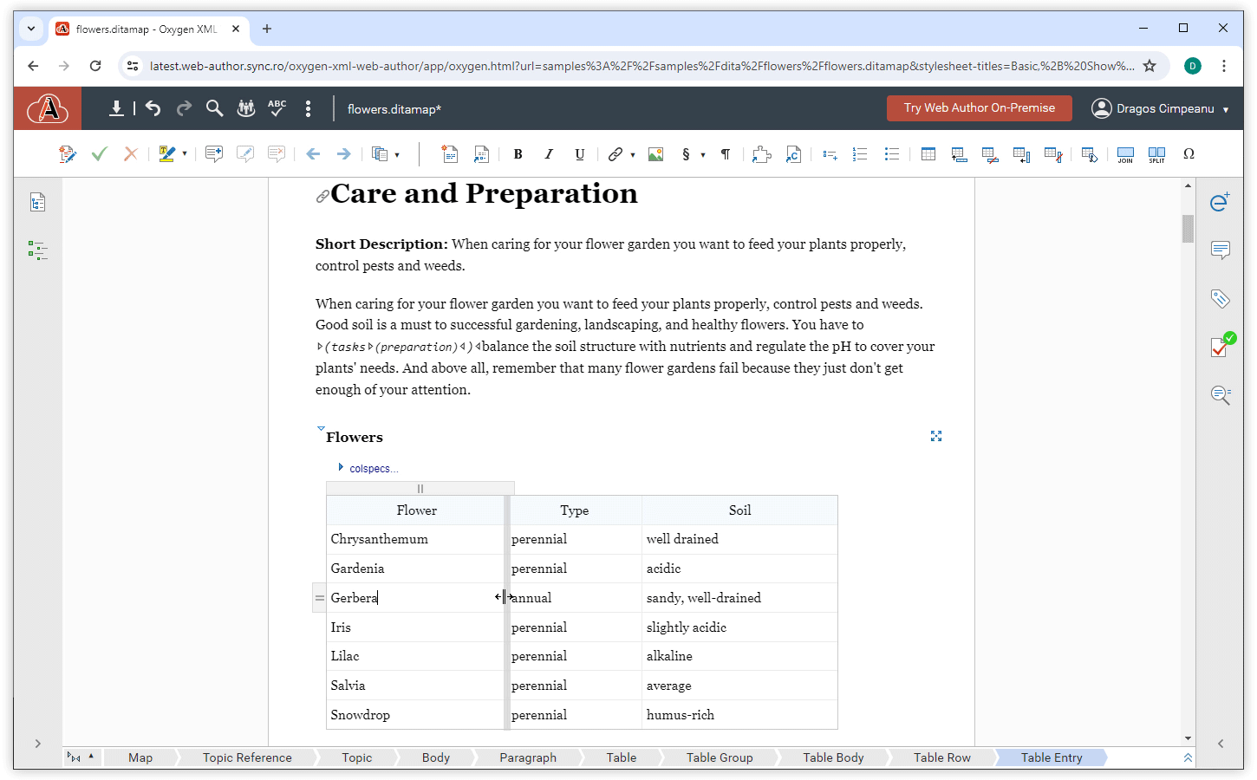
Task: Click the Split cell icon
Action: pyautogui.click(x=1156, y=154)
